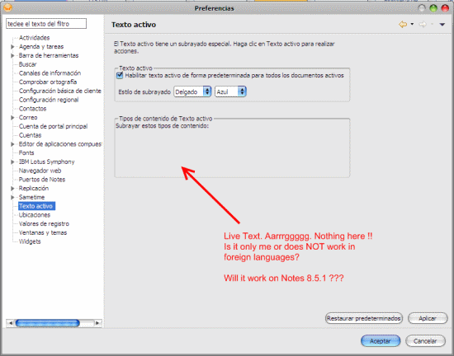Select Valores de registro item
The height and width of the screenshot is (356, 454).
click(x=44, y=223)
